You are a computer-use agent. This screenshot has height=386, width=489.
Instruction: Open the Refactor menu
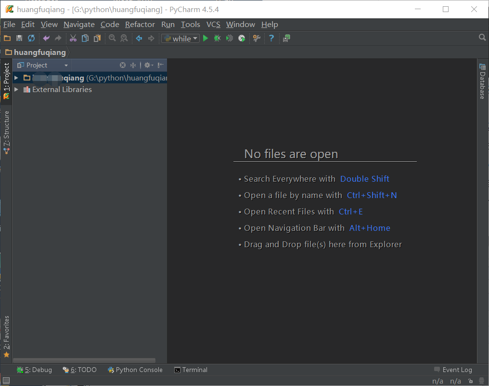140,25
